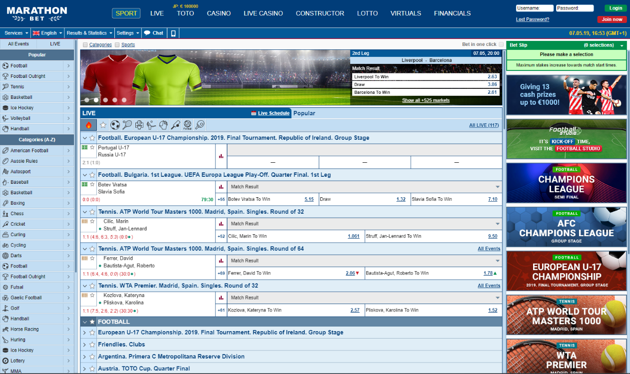Viewport: 630px width, 374px height.
Task: Click the Username input field
Action: (x=535, y=8)
